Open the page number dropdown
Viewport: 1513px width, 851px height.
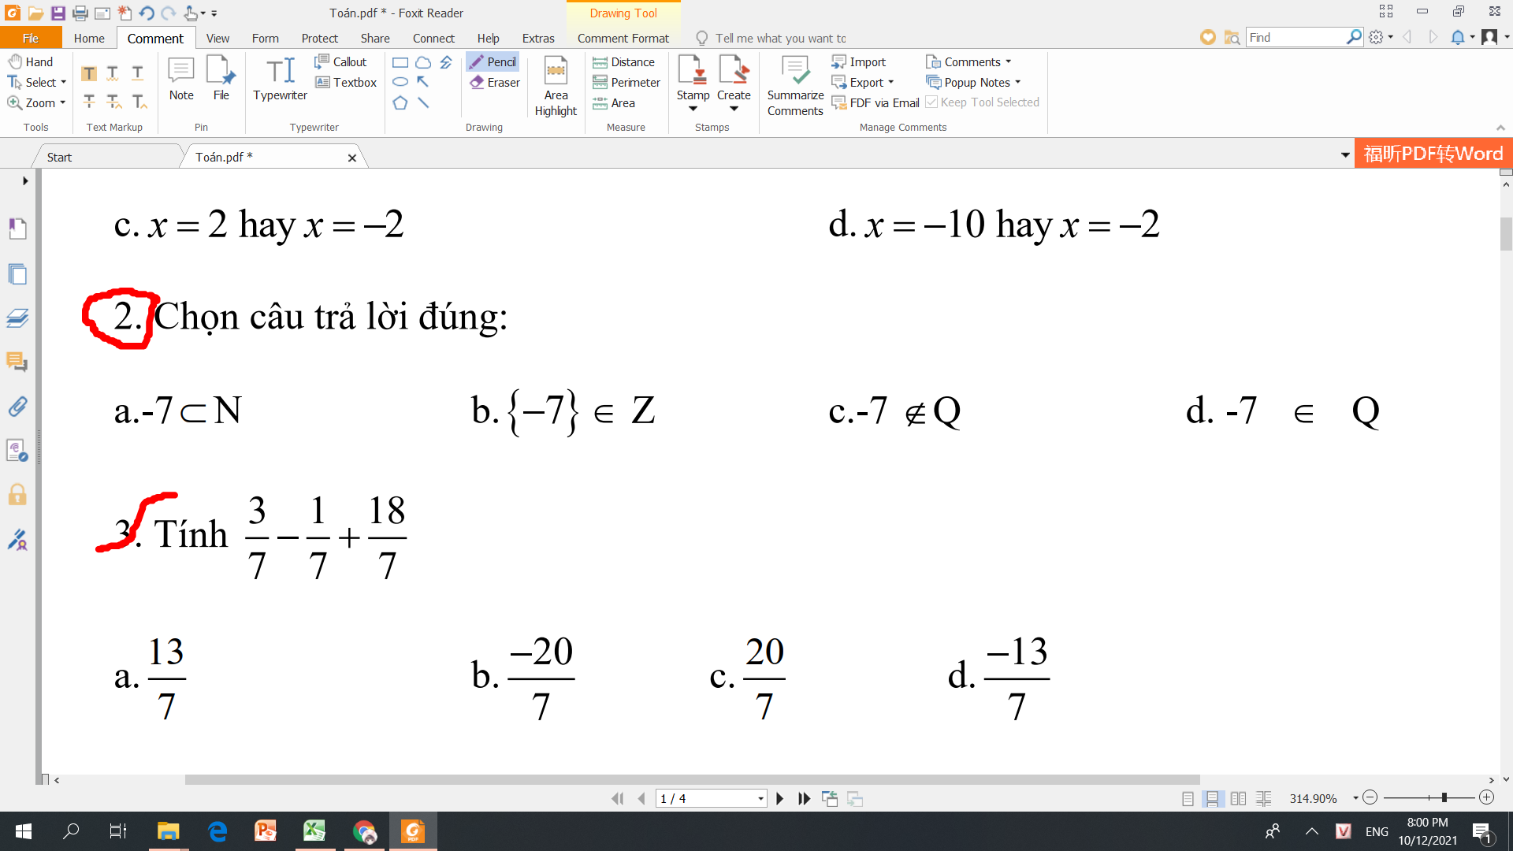tap(760, 798)
